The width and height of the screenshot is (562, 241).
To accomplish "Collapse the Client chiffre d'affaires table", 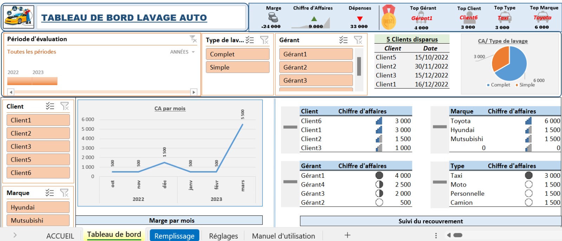I will (x=290, y=127).
